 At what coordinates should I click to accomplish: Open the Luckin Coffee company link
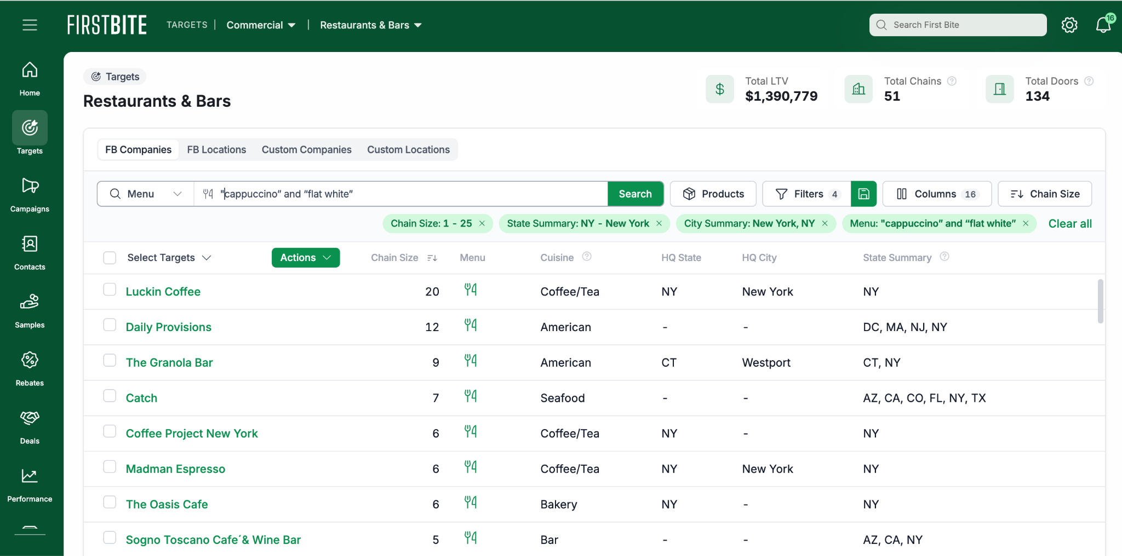163,292
